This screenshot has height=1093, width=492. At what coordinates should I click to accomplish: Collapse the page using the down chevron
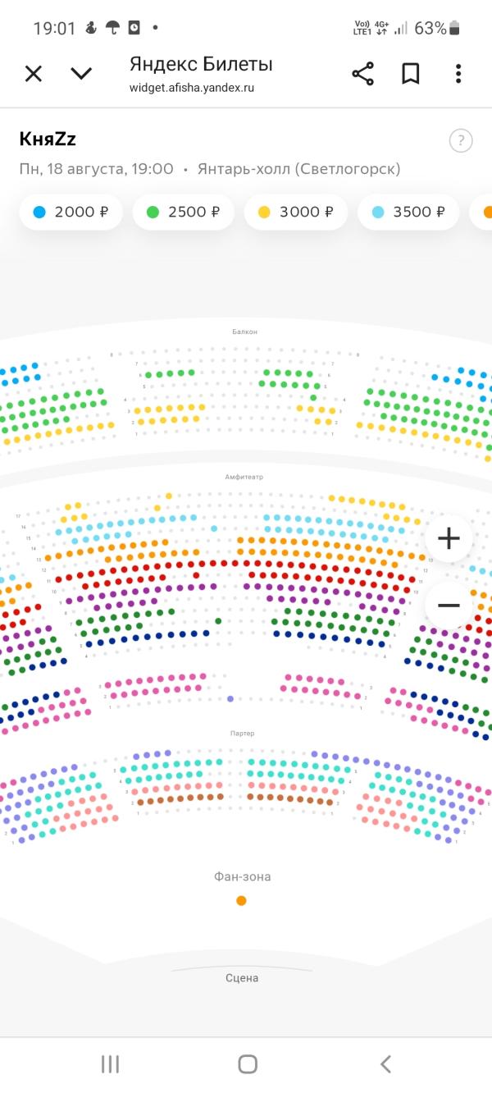81,74
